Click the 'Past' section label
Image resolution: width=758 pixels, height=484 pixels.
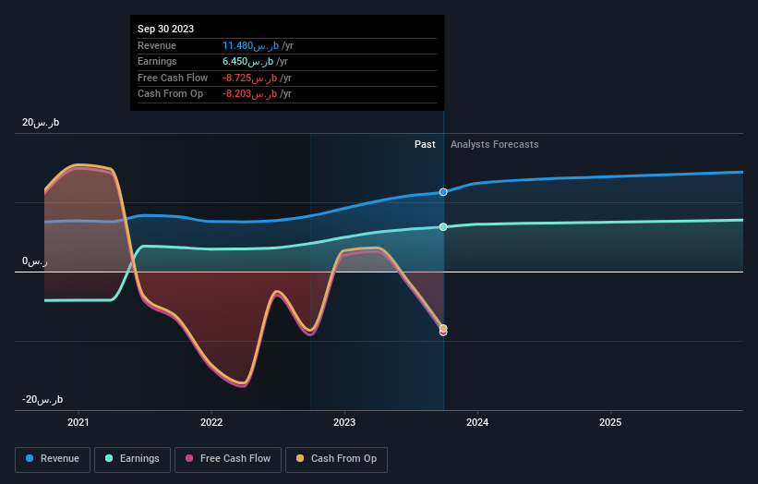click(x=425, y=144)
